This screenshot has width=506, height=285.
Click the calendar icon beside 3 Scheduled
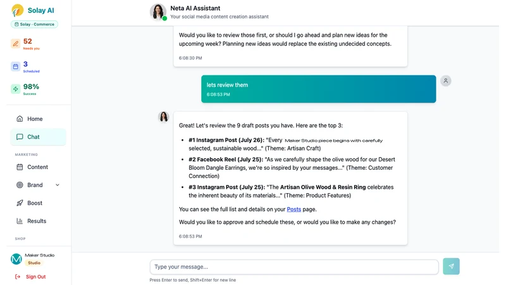pyautogui.click(x=15, y=66)
